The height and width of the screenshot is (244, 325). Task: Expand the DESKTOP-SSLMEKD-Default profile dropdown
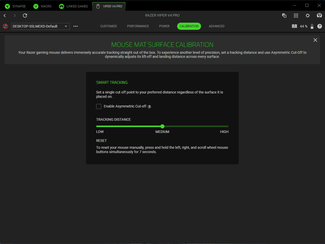pos(40,26)
